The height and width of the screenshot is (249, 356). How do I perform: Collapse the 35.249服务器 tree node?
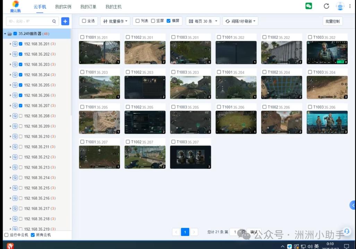click(5, 34)
